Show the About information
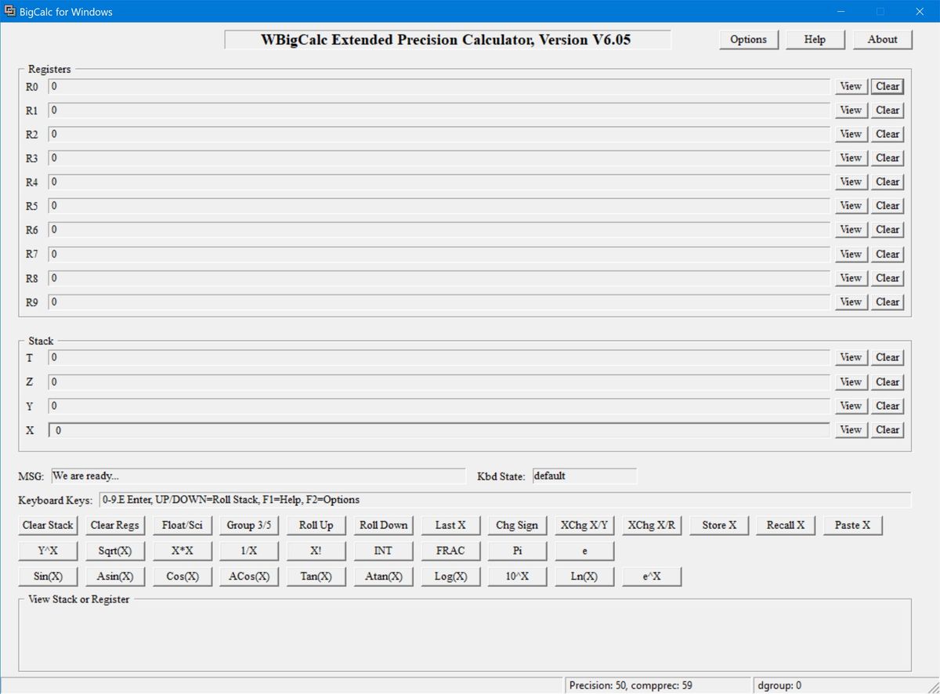940x694 pixels. [882, 39]
